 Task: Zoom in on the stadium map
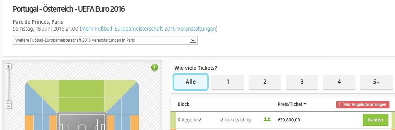(x=9, y=66)
